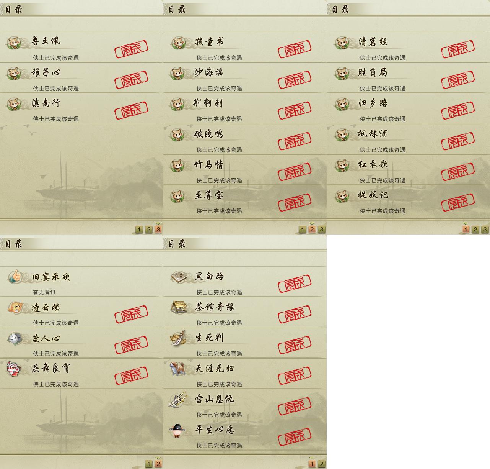Screen dimensions: 490x469
Task: Select the Go board icon for 黑白路
Action: point(178,276)
